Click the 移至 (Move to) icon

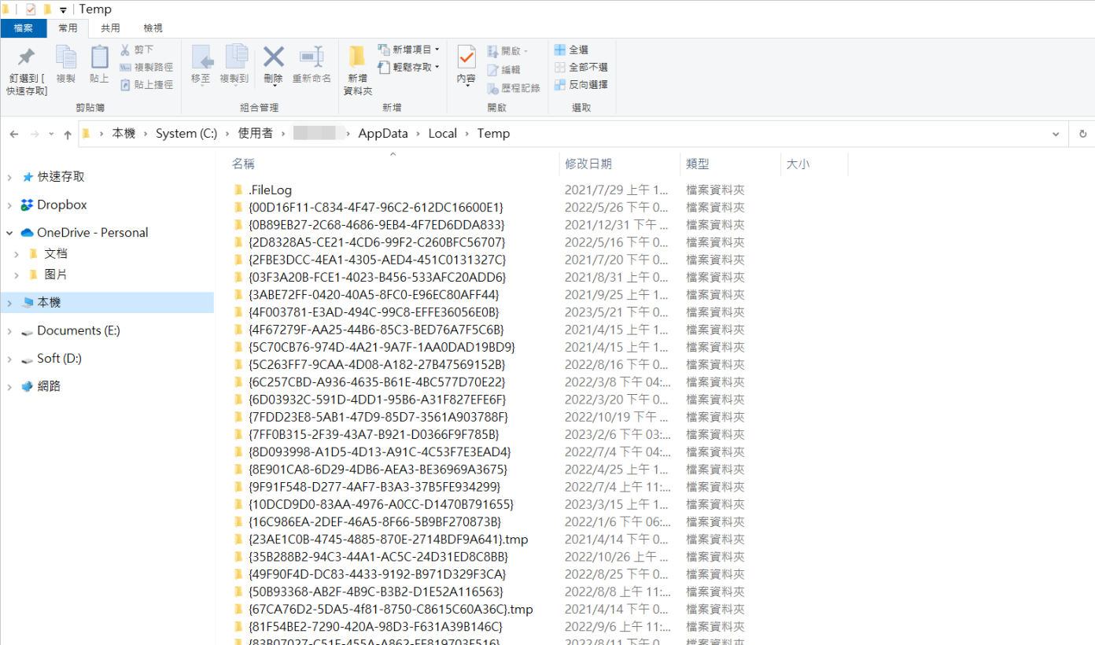tap(203, 59)
